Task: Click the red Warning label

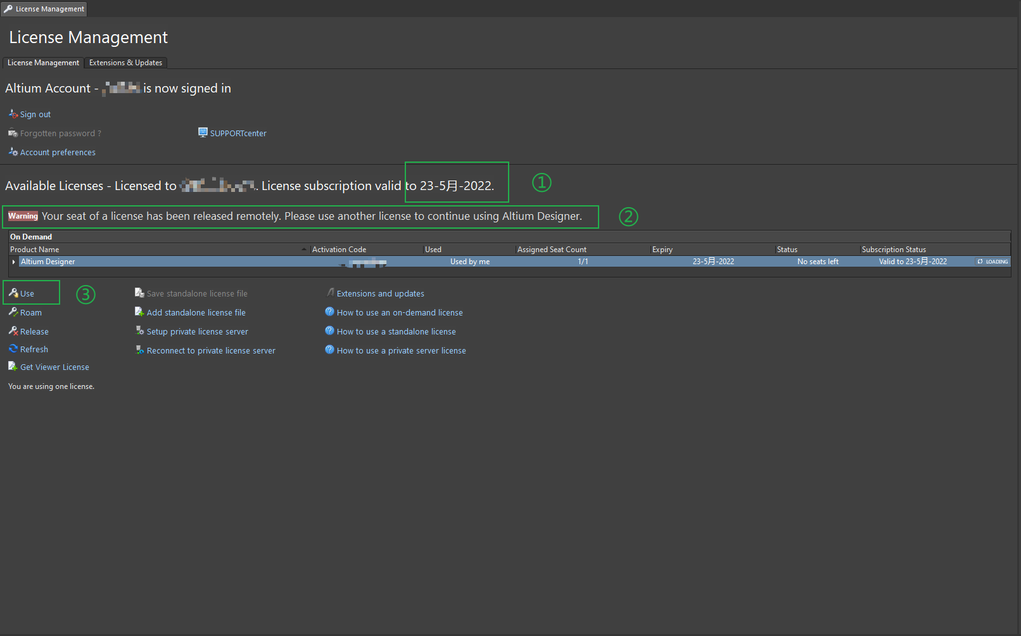Action: tap(23, 216)
